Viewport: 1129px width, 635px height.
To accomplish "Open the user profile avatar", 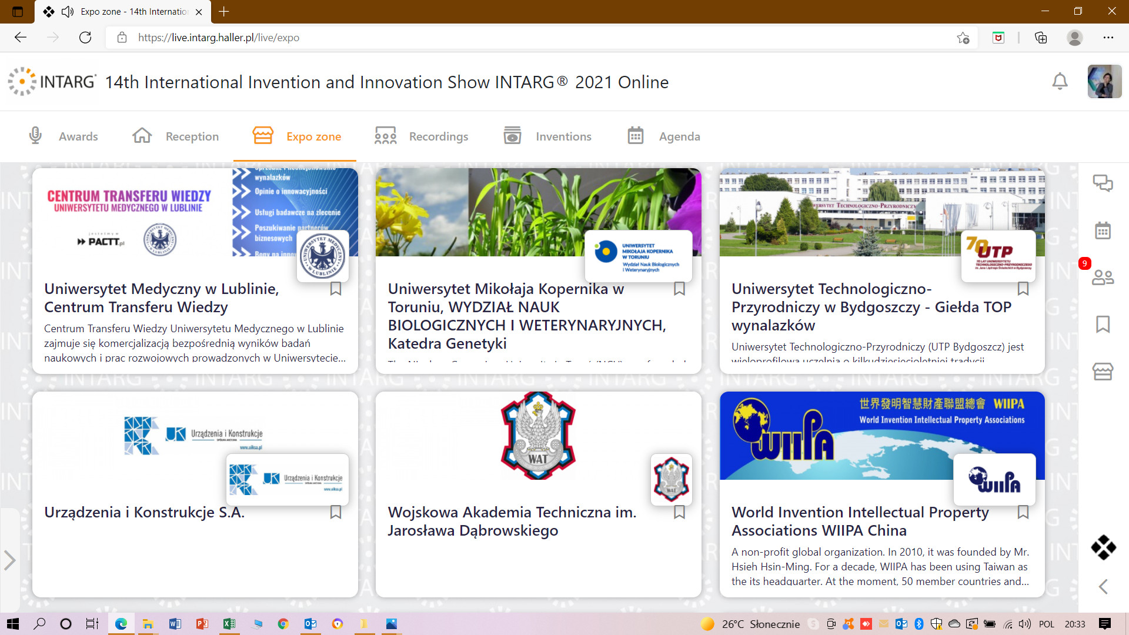I will tap(1104, 81).
